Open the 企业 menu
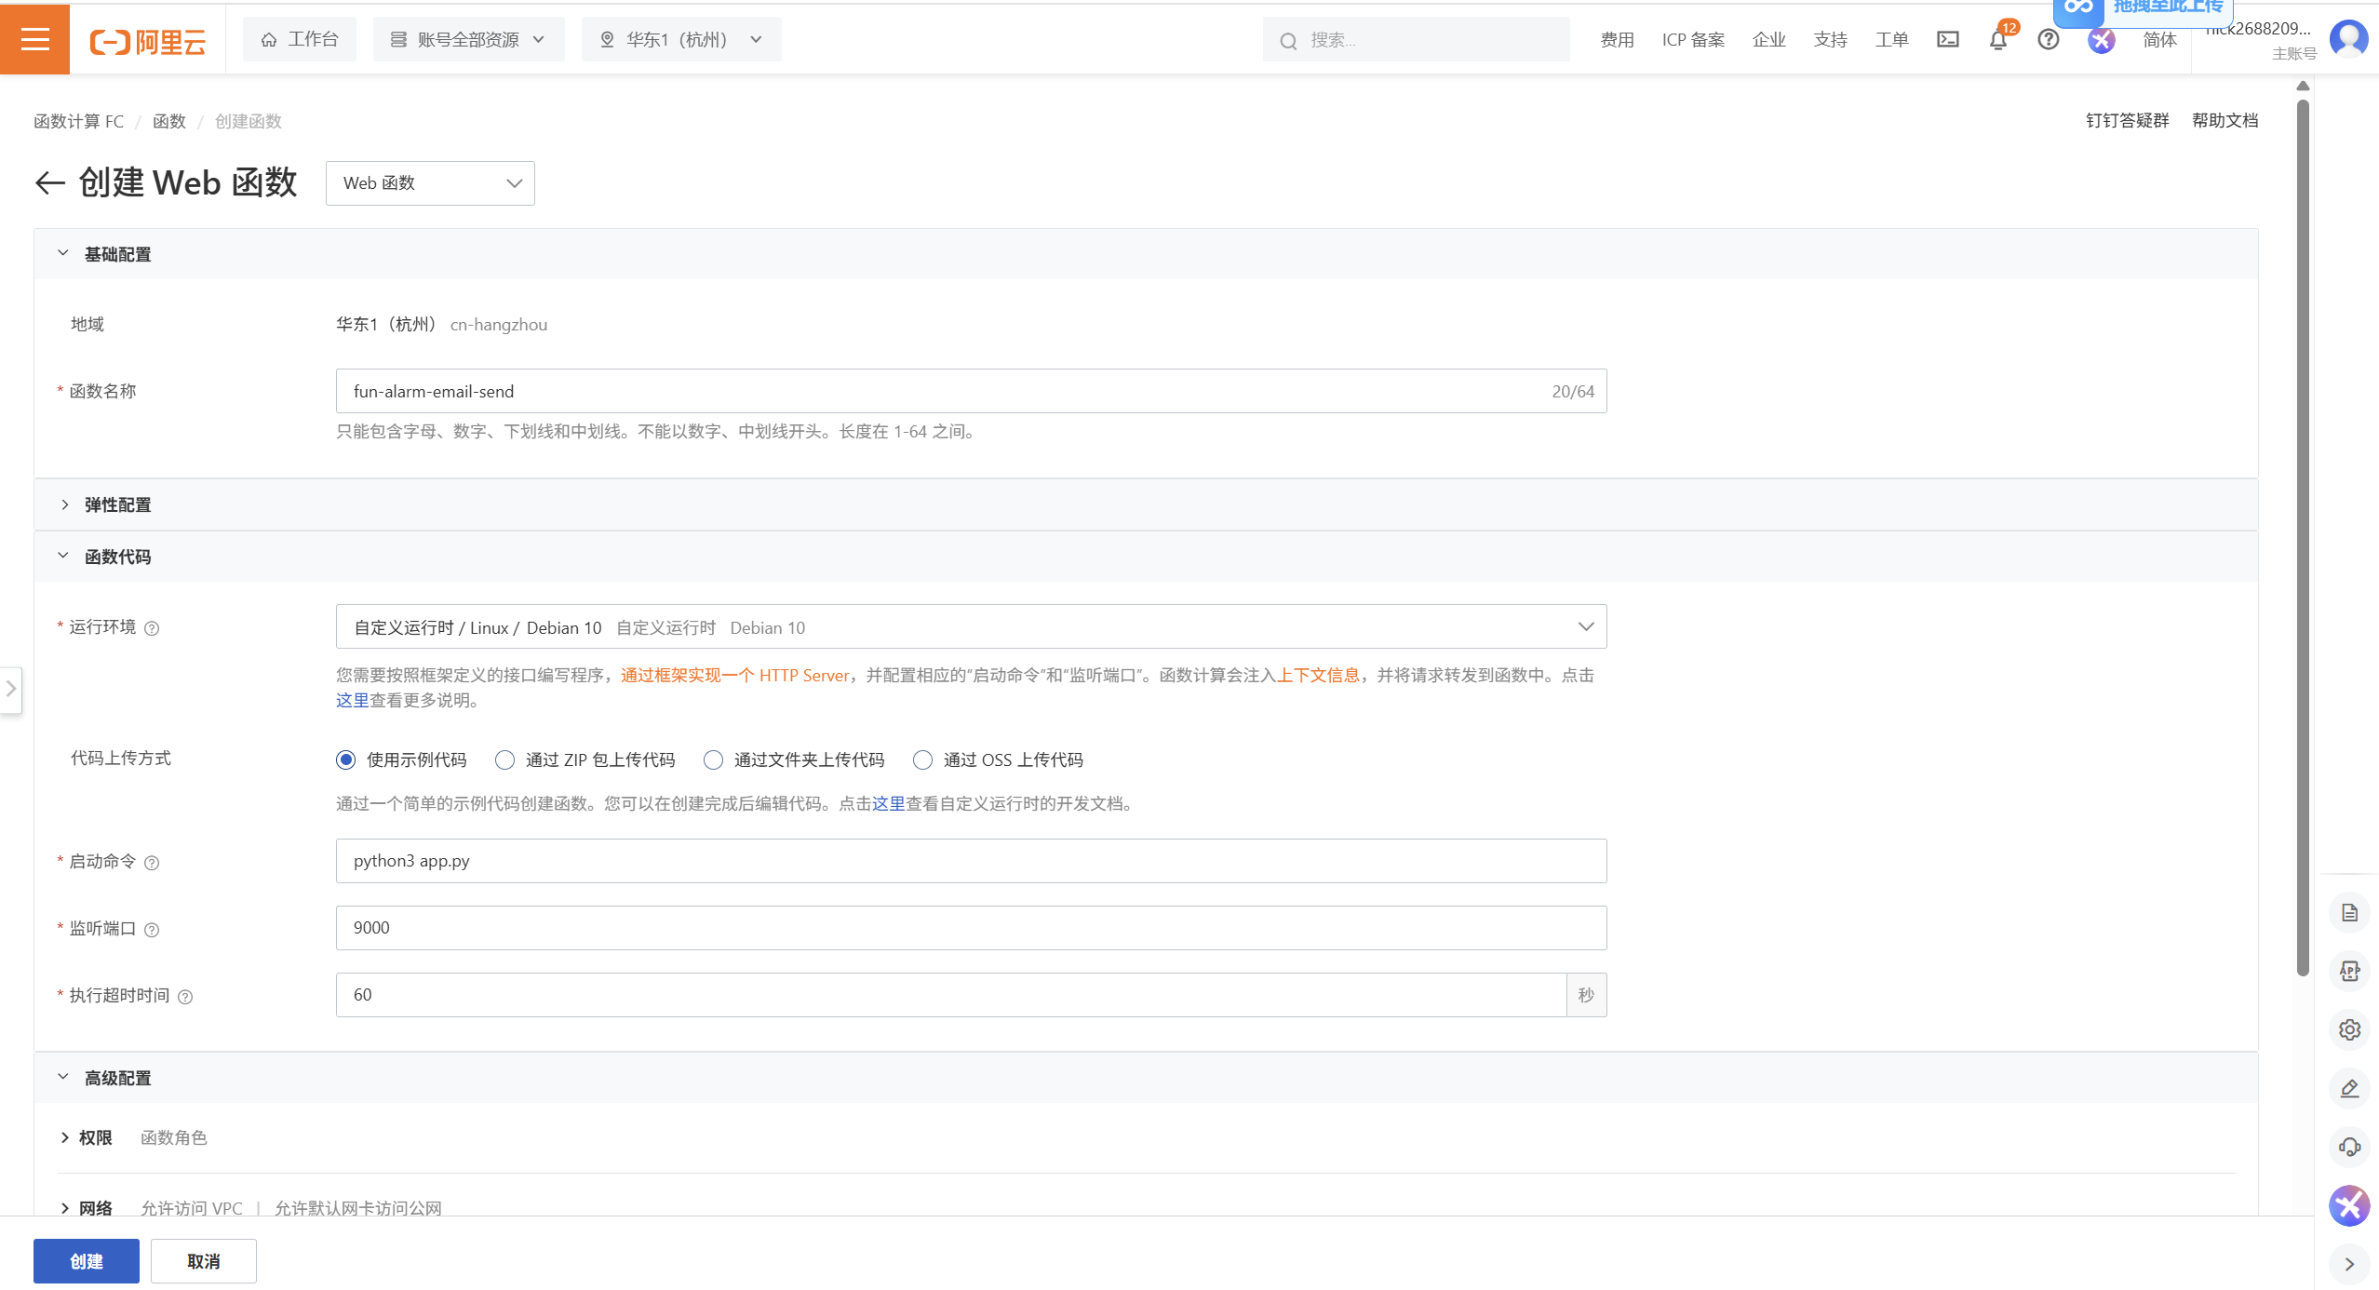Viewport: 2379px width, 1290px height. (x=1768, y=40)
